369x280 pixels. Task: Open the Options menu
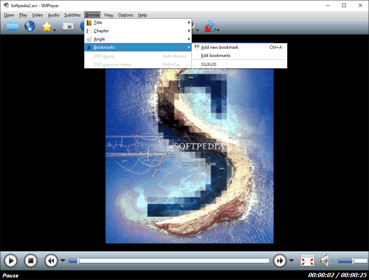pyautogui.click(x=126, y=15)
